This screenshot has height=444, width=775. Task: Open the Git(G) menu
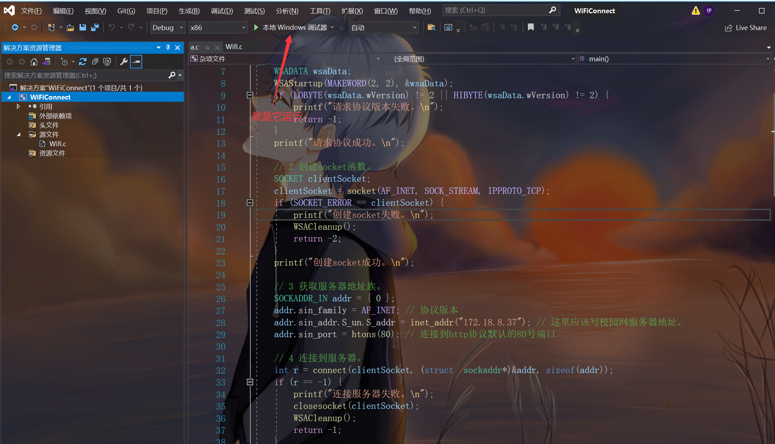coord(126,11)
